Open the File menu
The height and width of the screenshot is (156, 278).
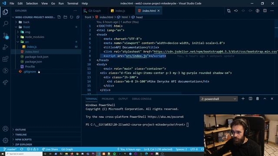[12, 3]
